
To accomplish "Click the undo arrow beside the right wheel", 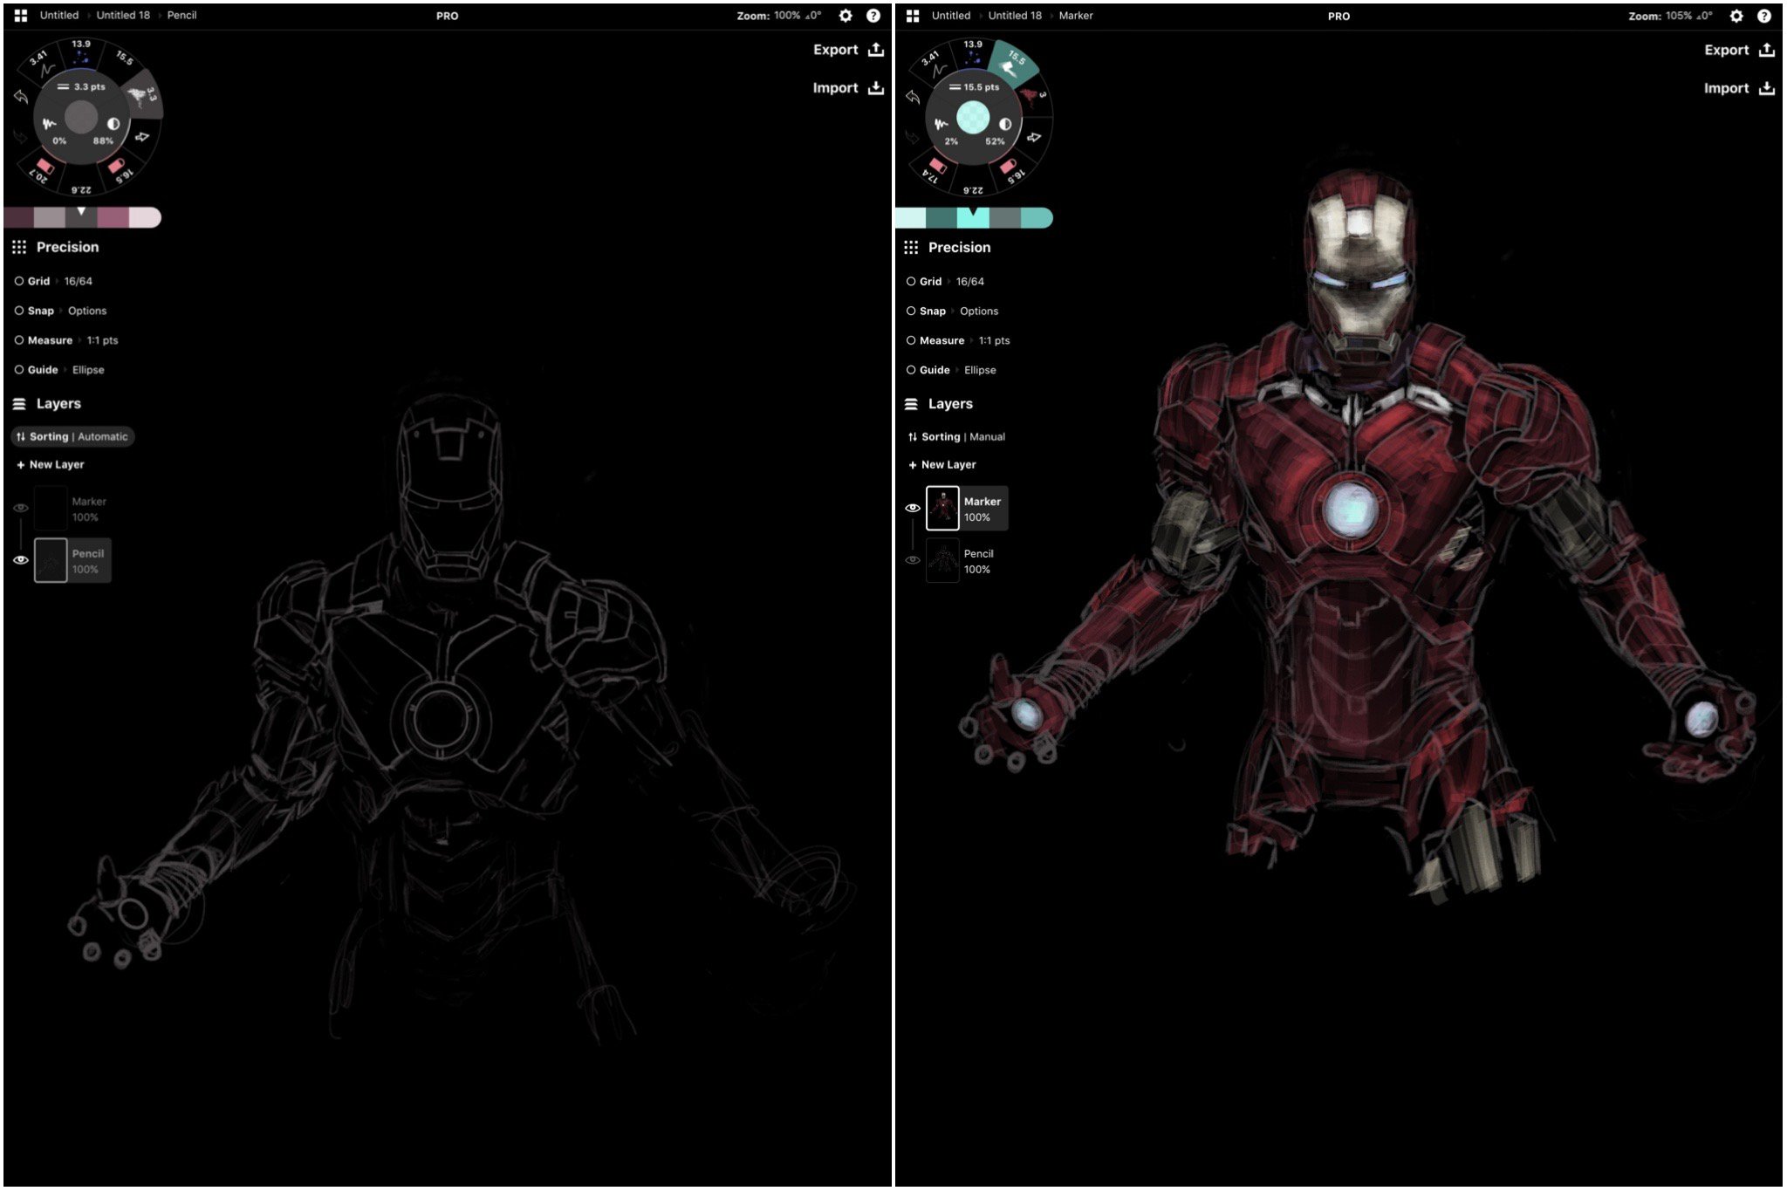I will pyautogui.click(x=913, y=96).
